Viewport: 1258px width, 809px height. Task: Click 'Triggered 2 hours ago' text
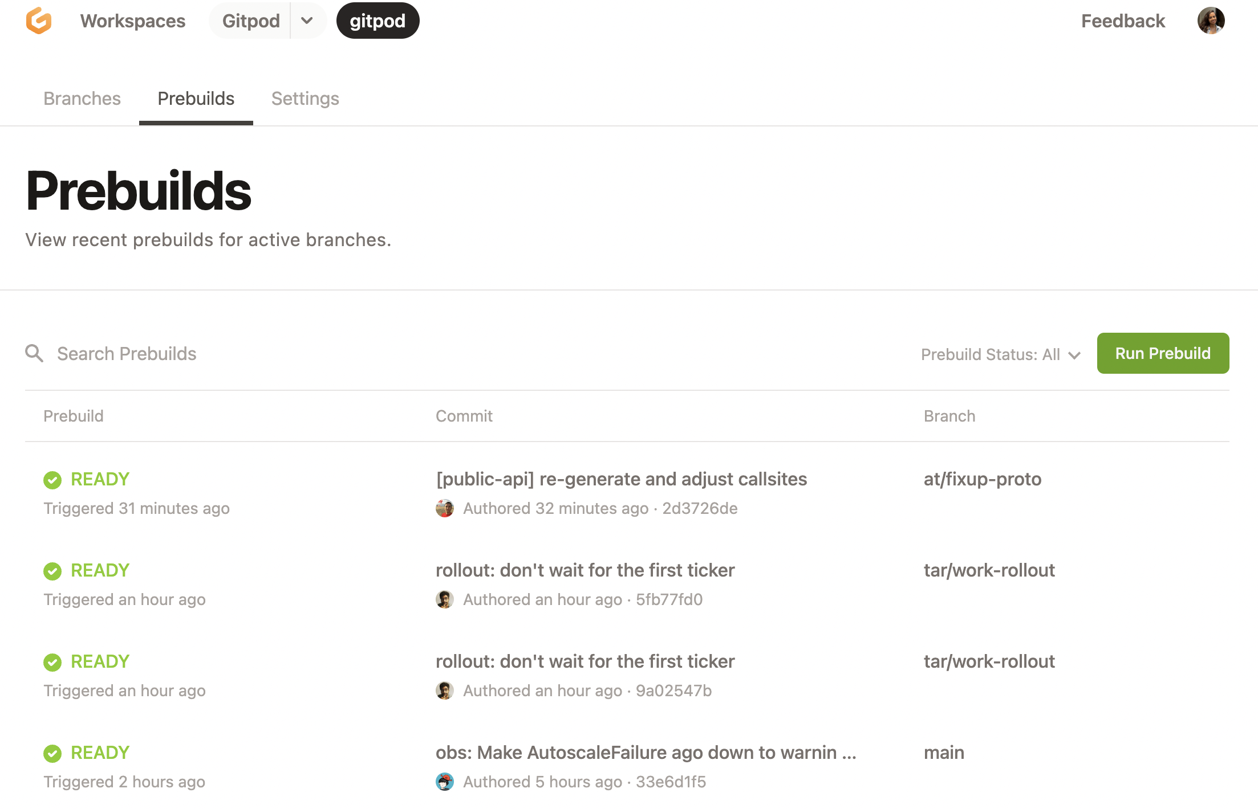(124, 782)
